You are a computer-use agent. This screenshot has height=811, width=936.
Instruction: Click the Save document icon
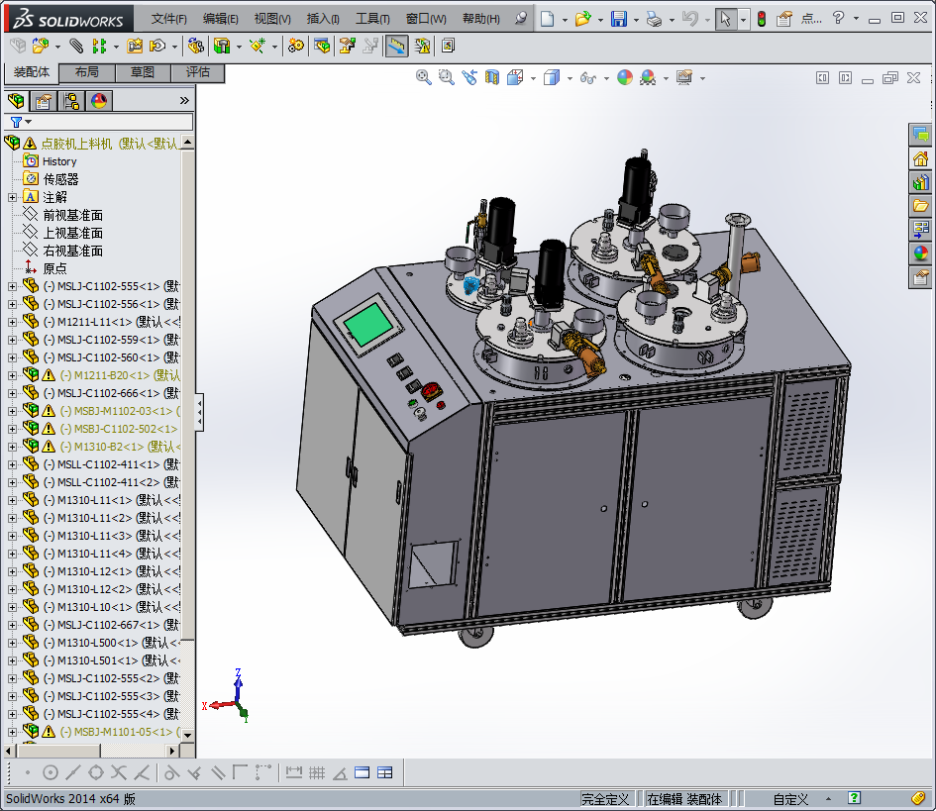click(618, 19)
